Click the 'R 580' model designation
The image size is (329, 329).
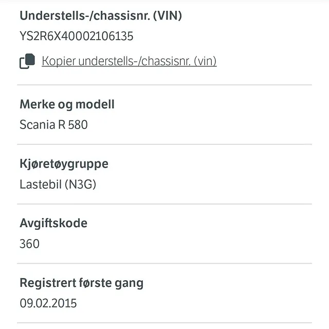coord(72,124)
